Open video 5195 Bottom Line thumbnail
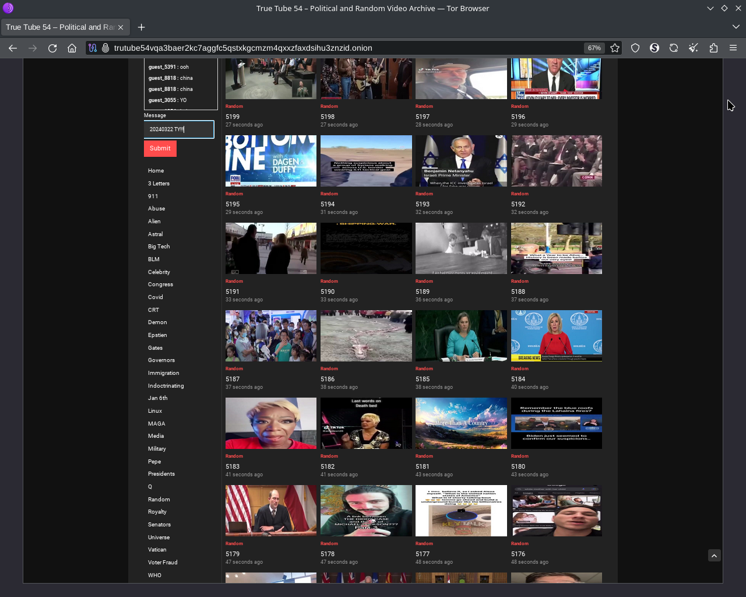Screen dimensions: 746x597 tap(271, 161)
